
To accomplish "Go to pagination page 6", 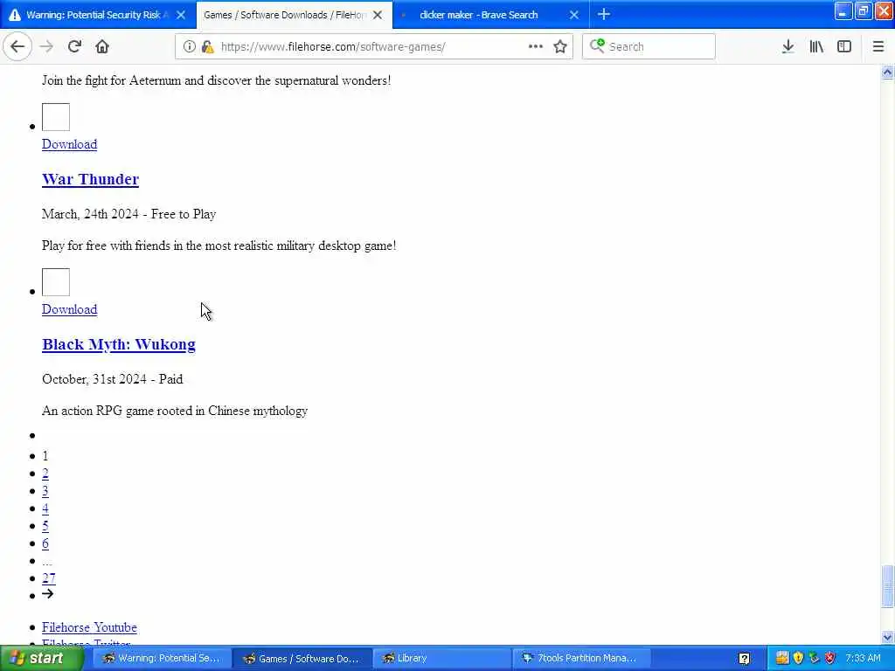I will (45, 543).
